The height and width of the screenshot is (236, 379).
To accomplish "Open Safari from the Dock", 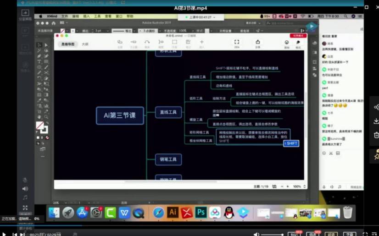I will click(159, 213).
